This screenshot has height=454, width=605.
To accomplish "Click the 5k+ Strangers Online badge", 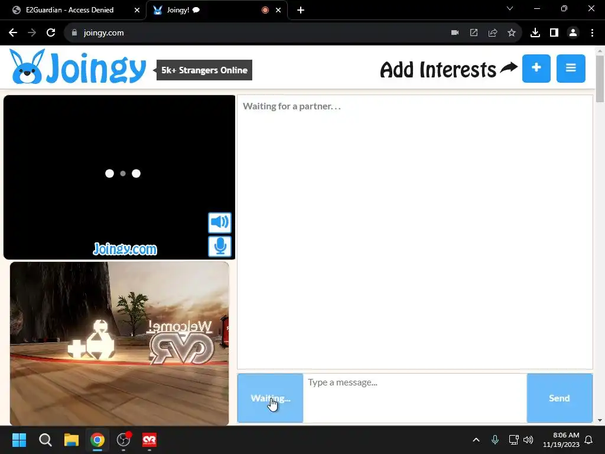I will point(204,70).
